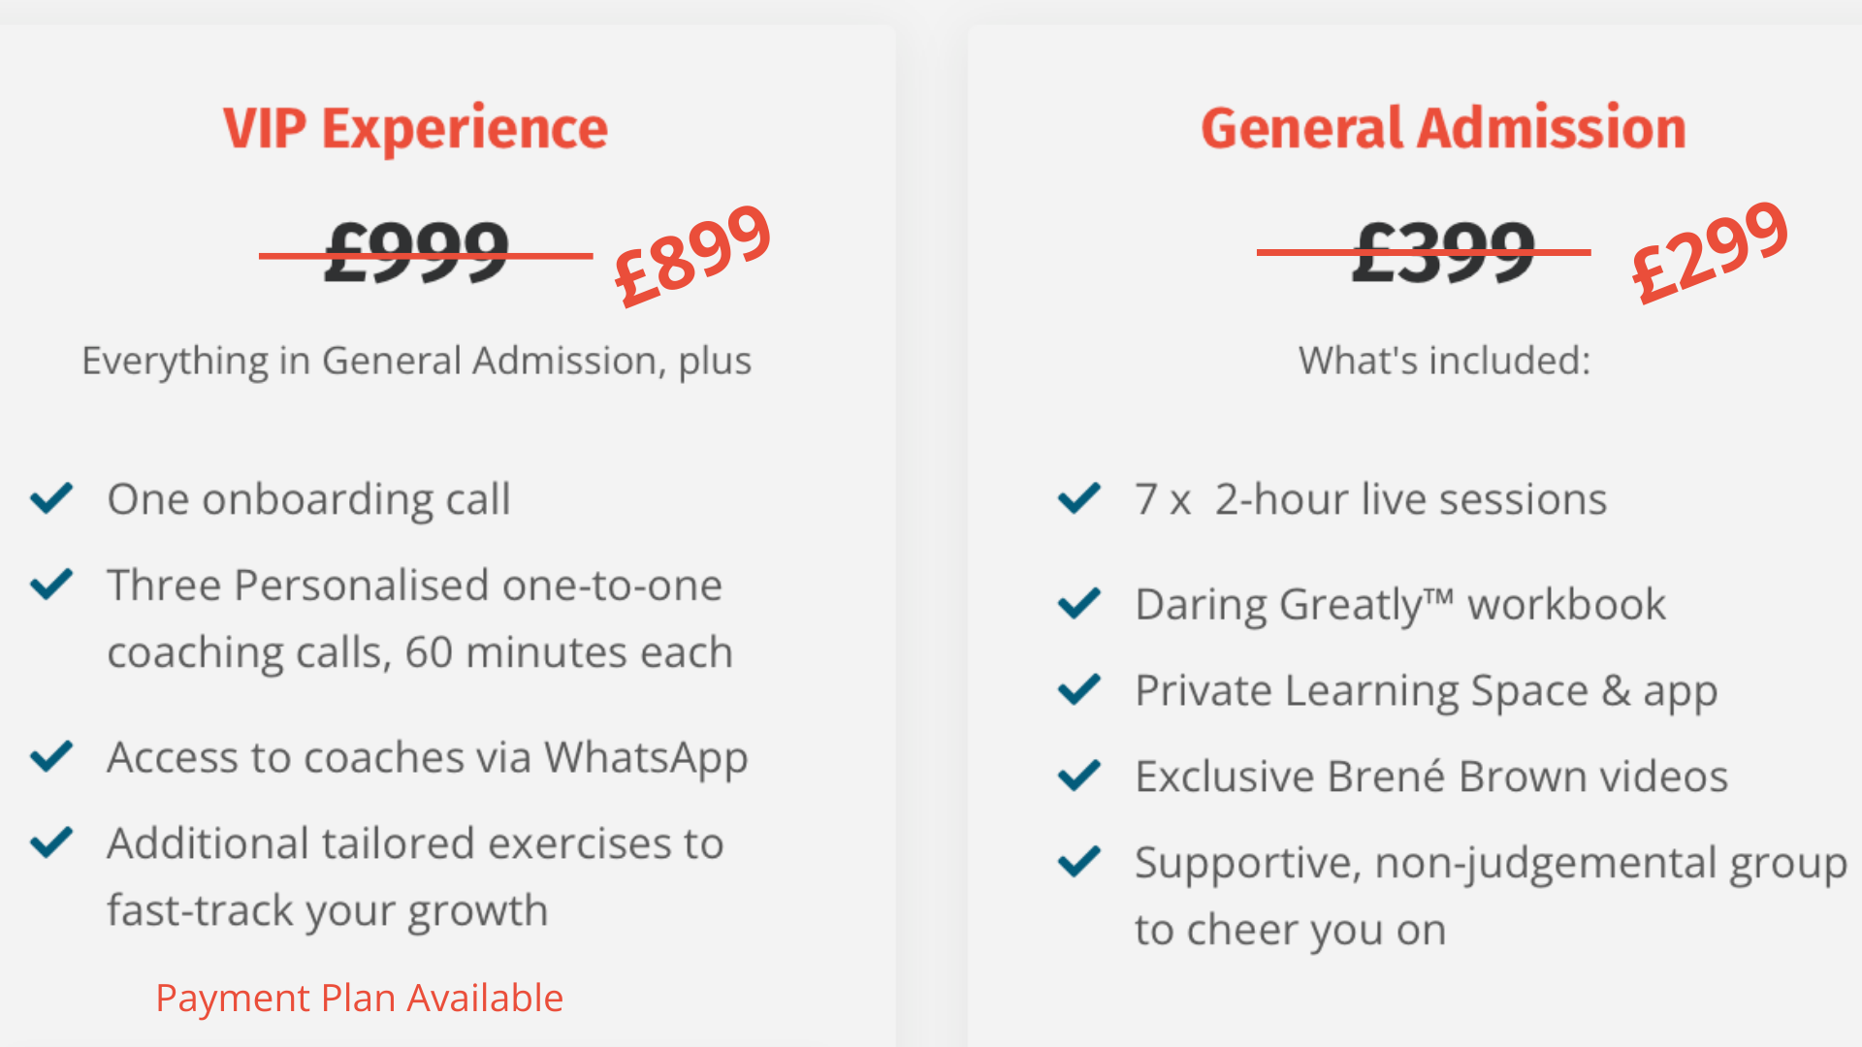This screenshot has width=1862, height=1047.
Task: Select checkmark beside Daring Greatly workbook
Action: [1079, 603]
